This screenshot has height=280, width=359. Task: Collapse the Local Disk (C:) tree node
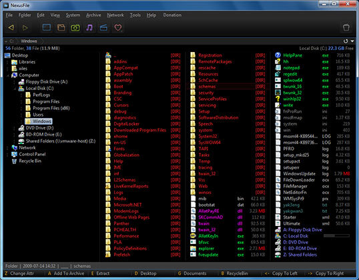pyautogui.click(x=15, y=89)
